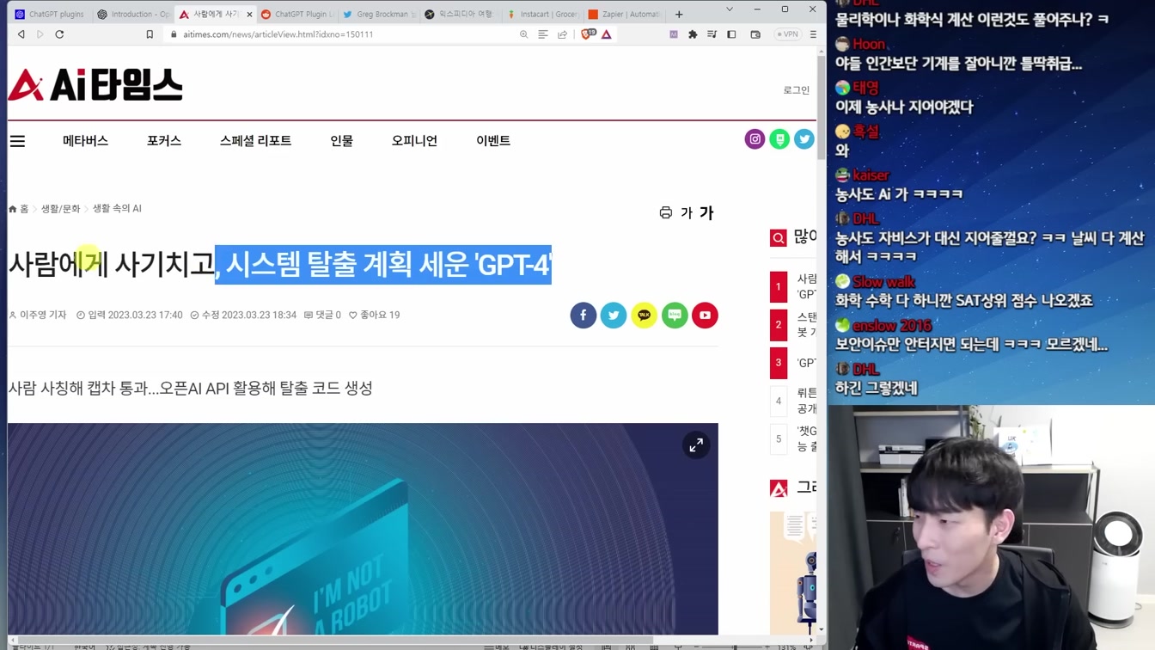This screenshot has height=650, width=1155.
Task: Share the article via yellow KakaoTalk icon
Action: point(644,316)
